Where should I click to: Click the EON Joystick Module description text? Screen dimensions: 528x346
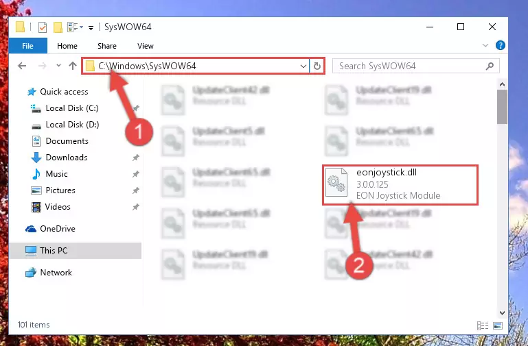[398, 195]
